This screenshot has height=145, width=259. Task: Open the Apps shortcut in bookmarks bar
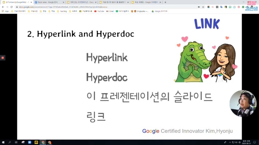pyautogui.click(x=5, y=11)
